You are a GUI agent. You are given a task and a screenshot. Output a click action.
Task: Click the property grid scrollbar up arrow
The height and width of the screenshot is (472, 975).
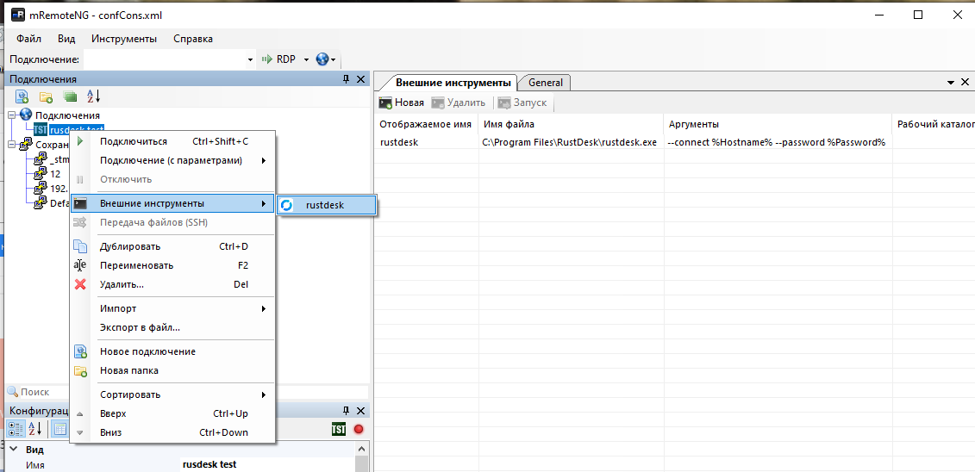362,449
